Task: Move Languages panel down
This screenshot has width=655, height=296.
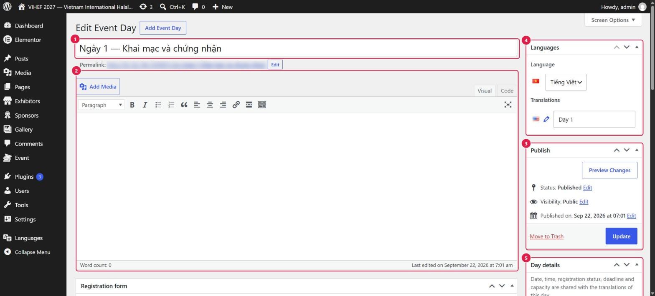Action: coord(627,47)
